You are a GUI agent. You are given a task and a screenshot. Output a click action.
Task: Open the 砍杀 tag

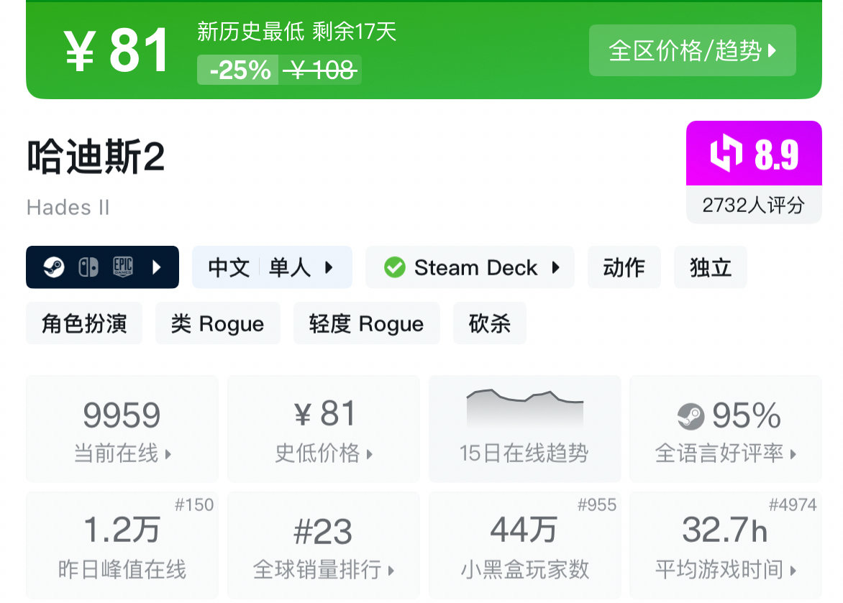point(489,323)
